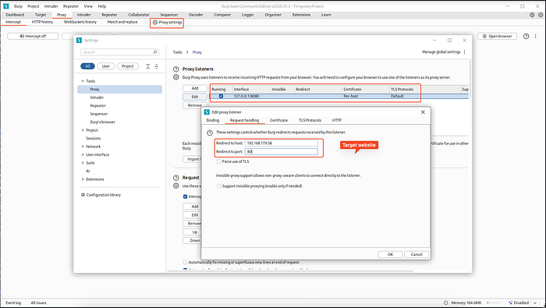Open All issues in status bar
This screenshot has height=308, width=546.
[x=39, y=303]
